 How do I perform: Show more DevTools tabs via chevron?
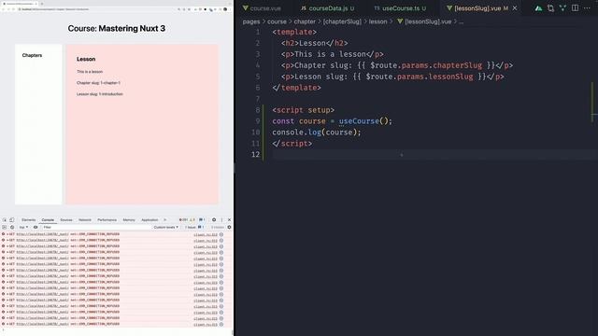164,220
